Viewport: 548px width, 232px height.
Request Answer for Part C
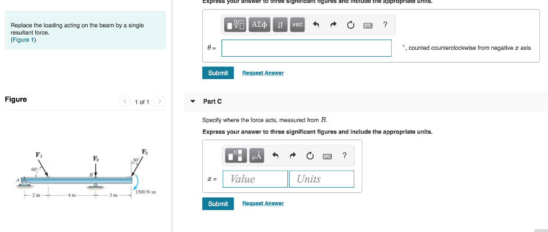(263, 203)
